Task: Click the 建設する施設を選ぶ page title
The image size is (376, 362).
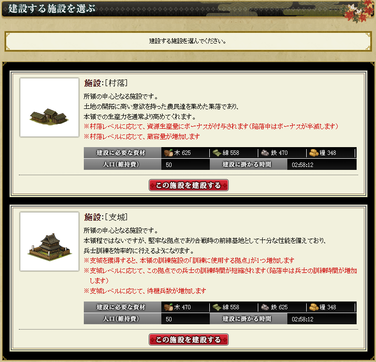Action: (x=52, y=9)
